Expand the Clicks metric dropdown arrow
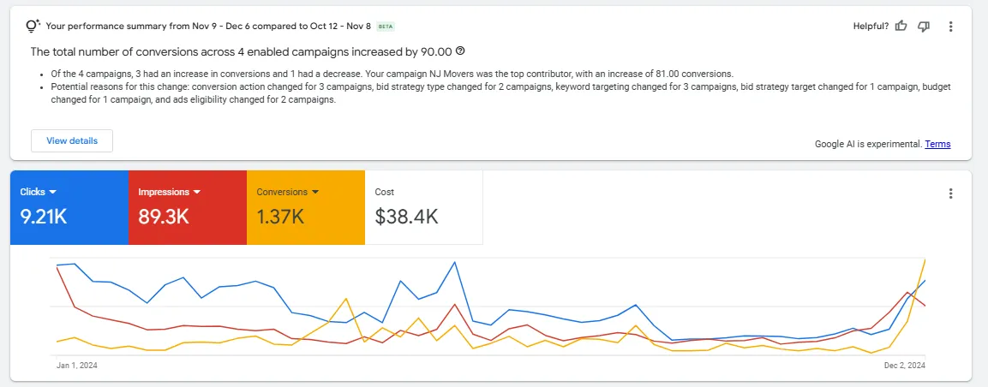This screenshot has width=988, height=387. pyautogui.click(x=53, y=192)
